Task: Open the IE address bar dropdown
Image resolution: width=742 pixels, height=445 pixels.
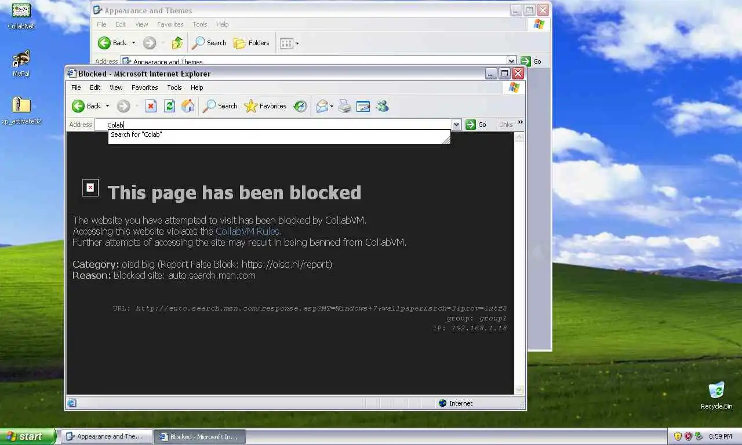Action: 457,125
